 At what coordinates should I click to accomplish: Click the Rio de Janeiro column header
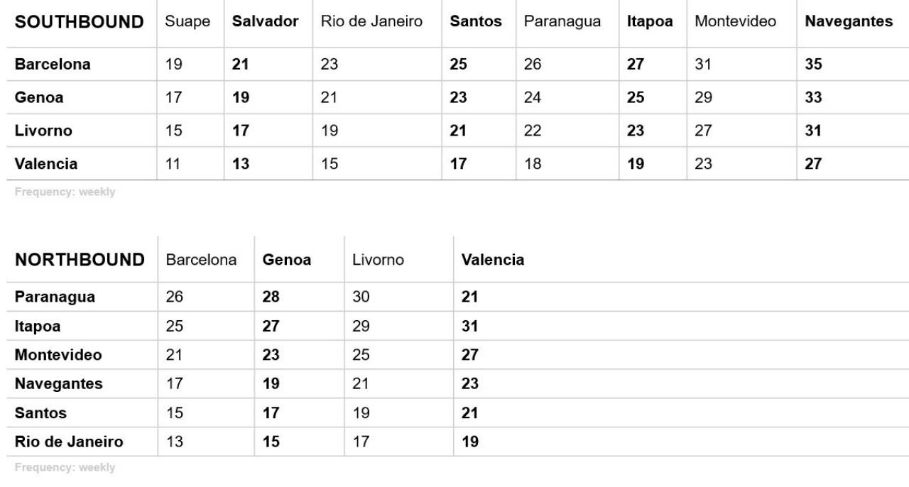(x=371, y=21)
